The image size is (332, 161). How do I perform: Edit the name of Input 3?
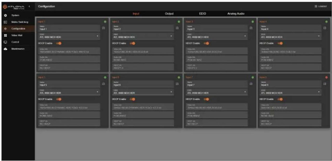(216, 28)
